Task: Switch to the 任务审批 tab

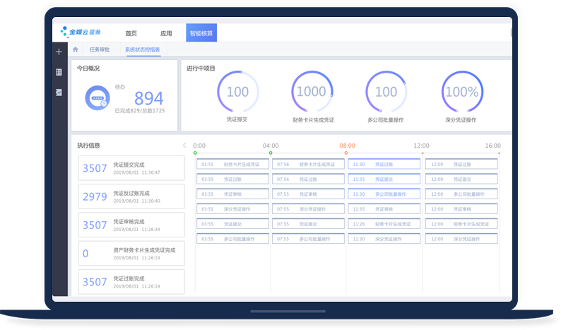Action: (x=100, y=50)
